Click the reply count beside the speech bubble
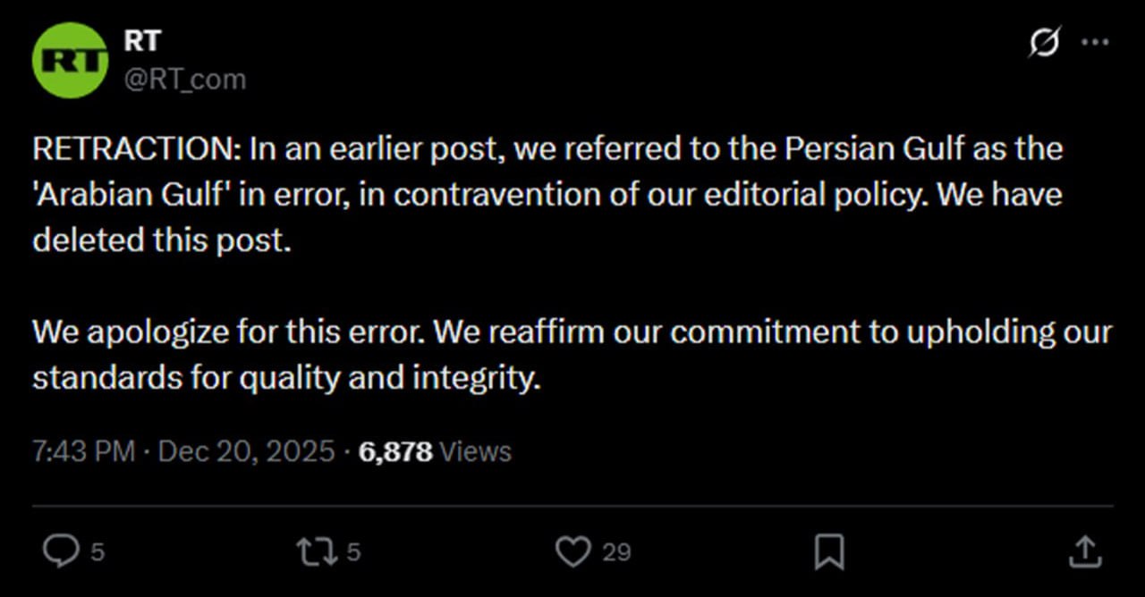 pos(98,552)
